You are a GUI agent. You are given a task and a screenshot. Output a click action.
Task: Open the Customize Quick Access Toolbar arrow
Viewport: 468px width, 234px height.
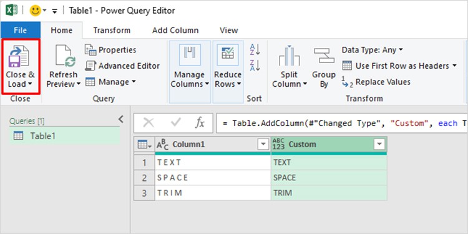(55, 11)
